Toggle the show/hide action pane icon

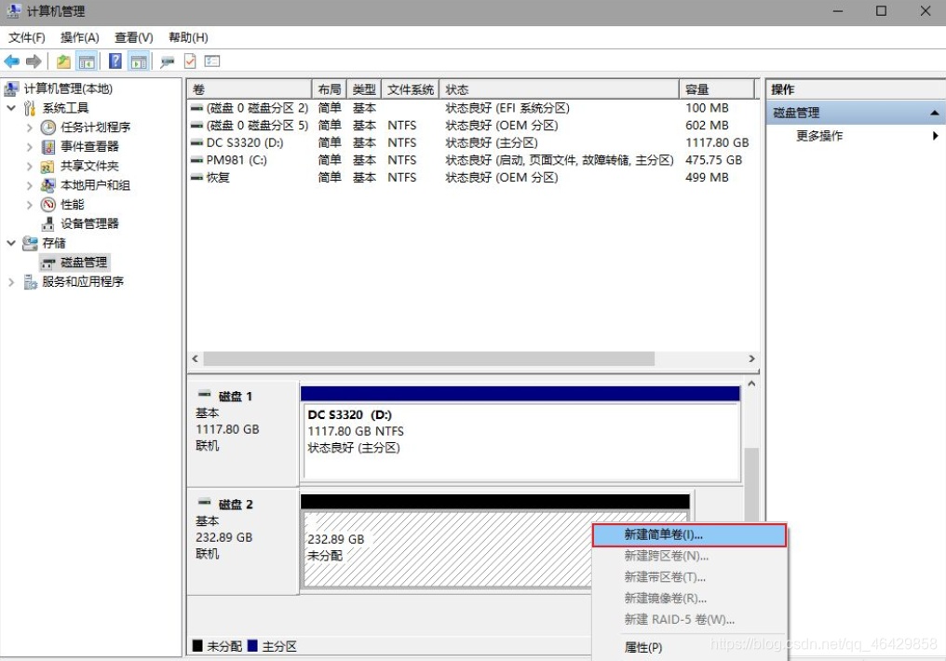coord(139,61)
